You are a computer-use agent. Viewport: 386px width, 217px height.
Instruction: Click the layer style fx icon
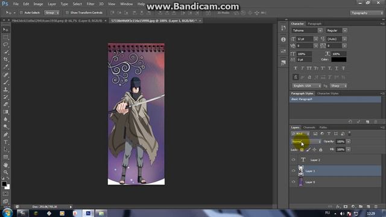point(338,206)
